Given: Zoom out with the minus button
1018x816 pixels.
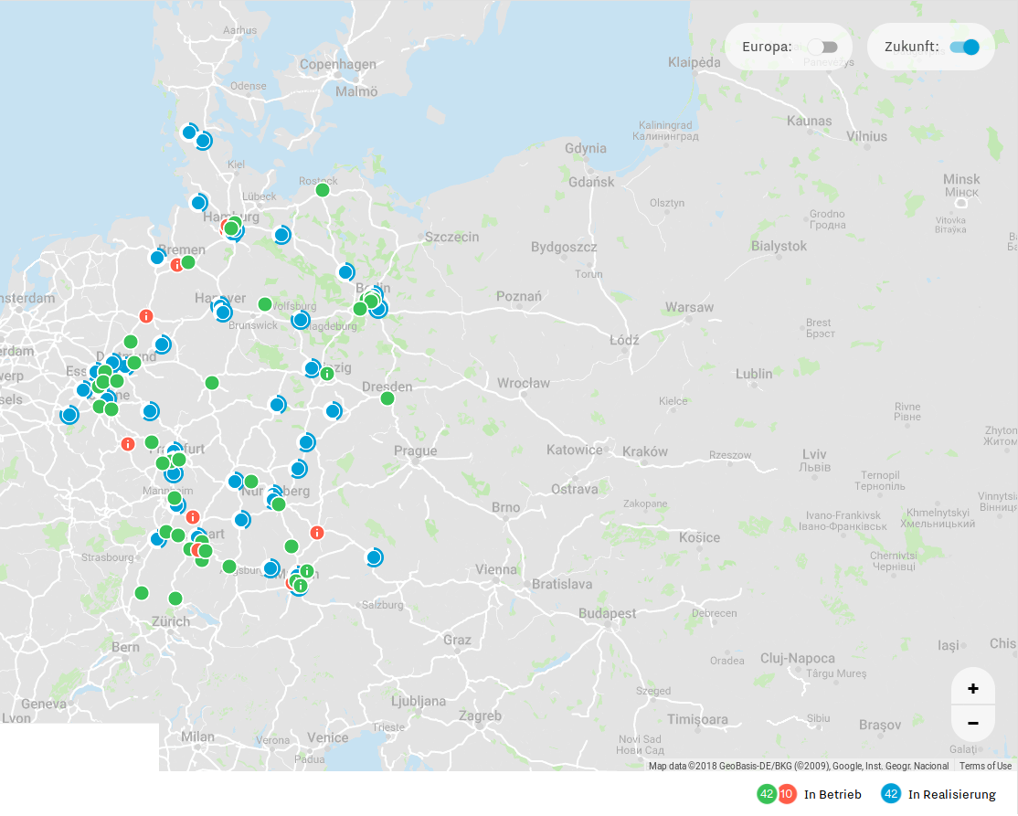Looking at the screenshot, I should coord(972,723).
